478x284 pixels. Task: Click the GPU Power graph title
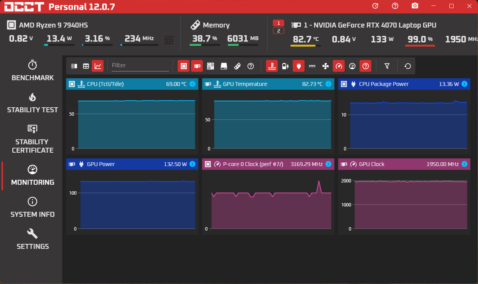click(101, 164)
